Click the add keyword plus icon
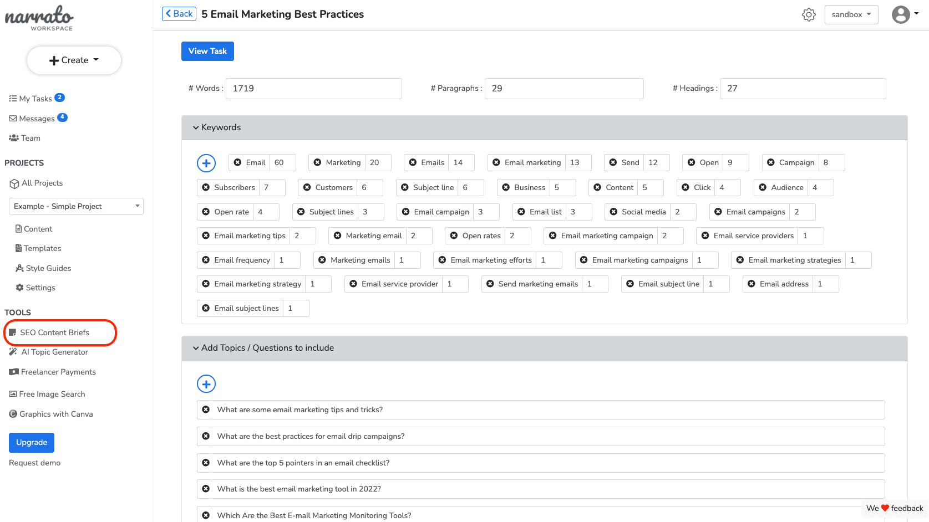The width and height of the screenshot is (929, 522). pyautogui.click(x=206, y=163)
